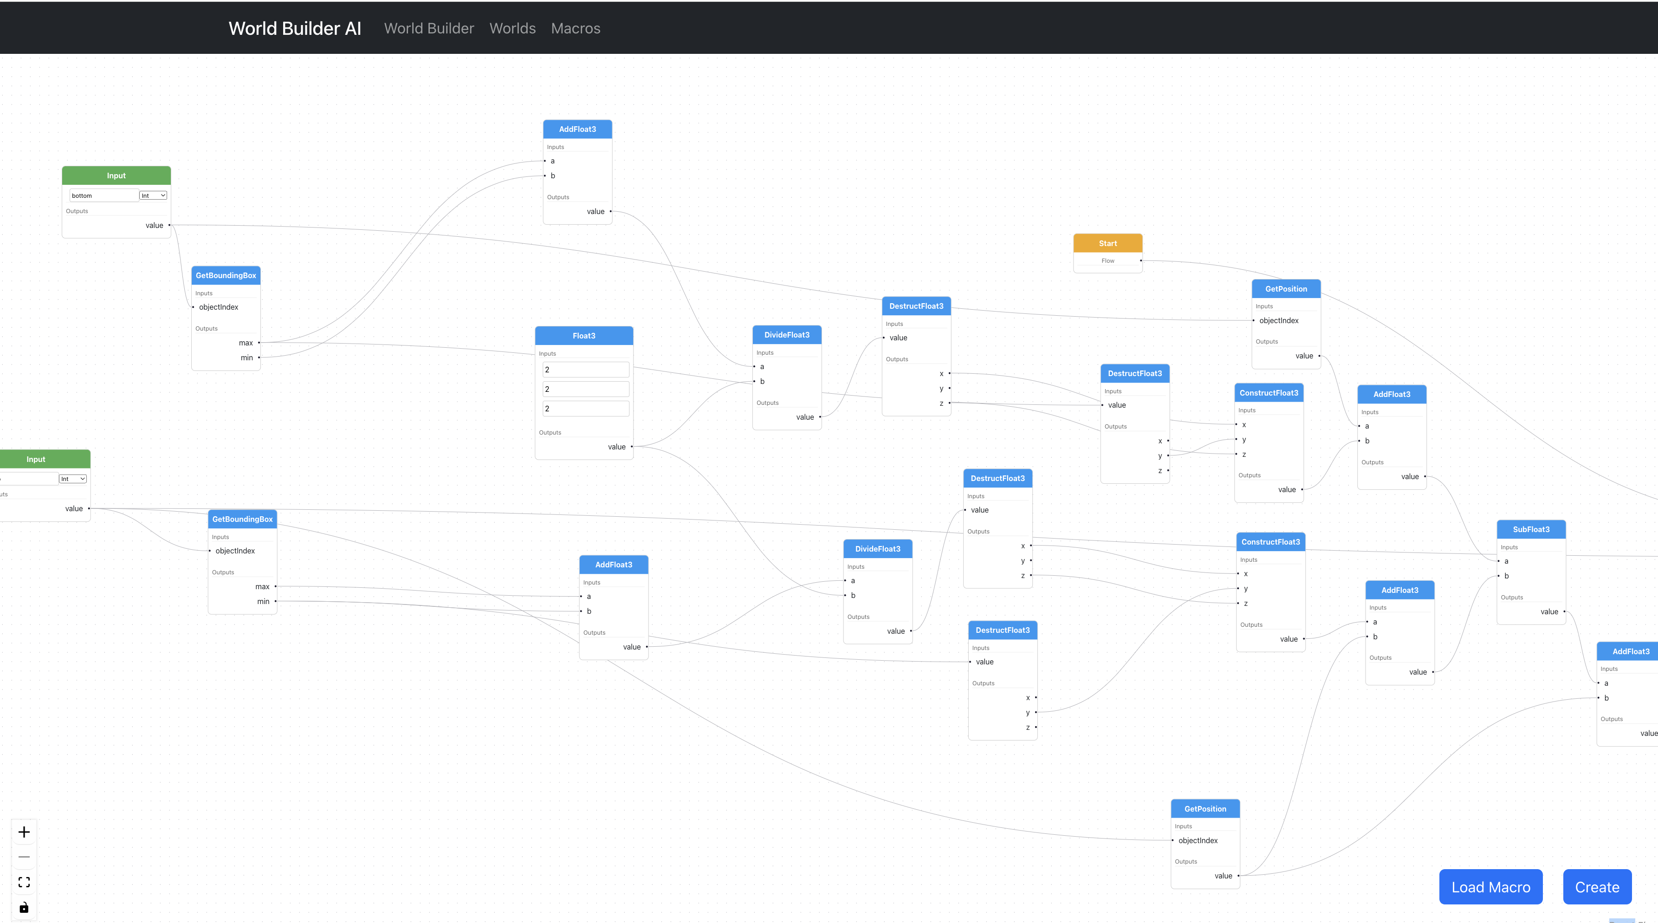The height and width of the screenshot is (923, 1658).
Task: Click the bottom name field in Input node
Action: pos(103,195)
